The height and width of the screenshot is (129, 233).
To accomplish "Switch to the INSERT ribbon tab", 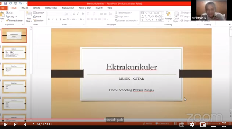I will [x=25, y=8].
